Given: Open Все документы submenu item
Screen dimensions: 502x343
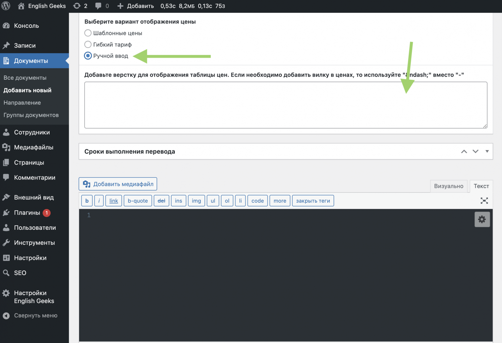Looking at the screenshot, I should click(x=25, y=78).
